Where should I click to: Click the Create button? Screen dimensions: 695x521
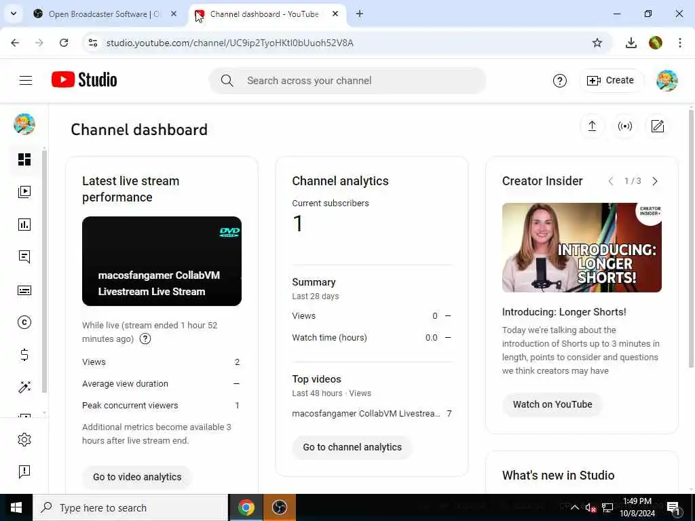tap(611, 81)
